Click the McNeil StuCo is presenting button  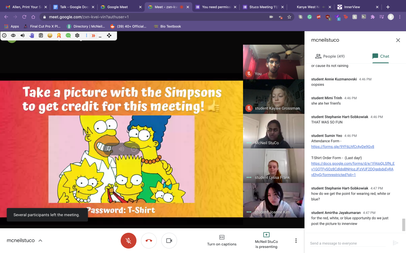coord(266,241)
